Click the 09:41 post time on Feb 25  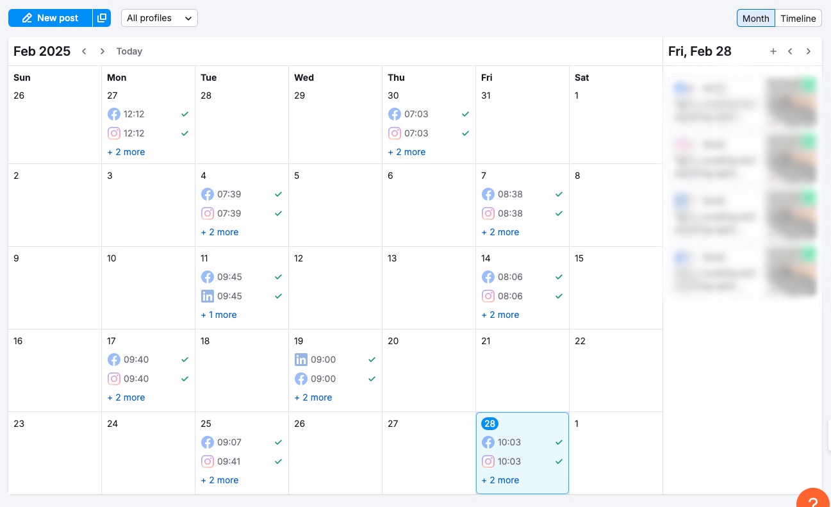(229, 461)
